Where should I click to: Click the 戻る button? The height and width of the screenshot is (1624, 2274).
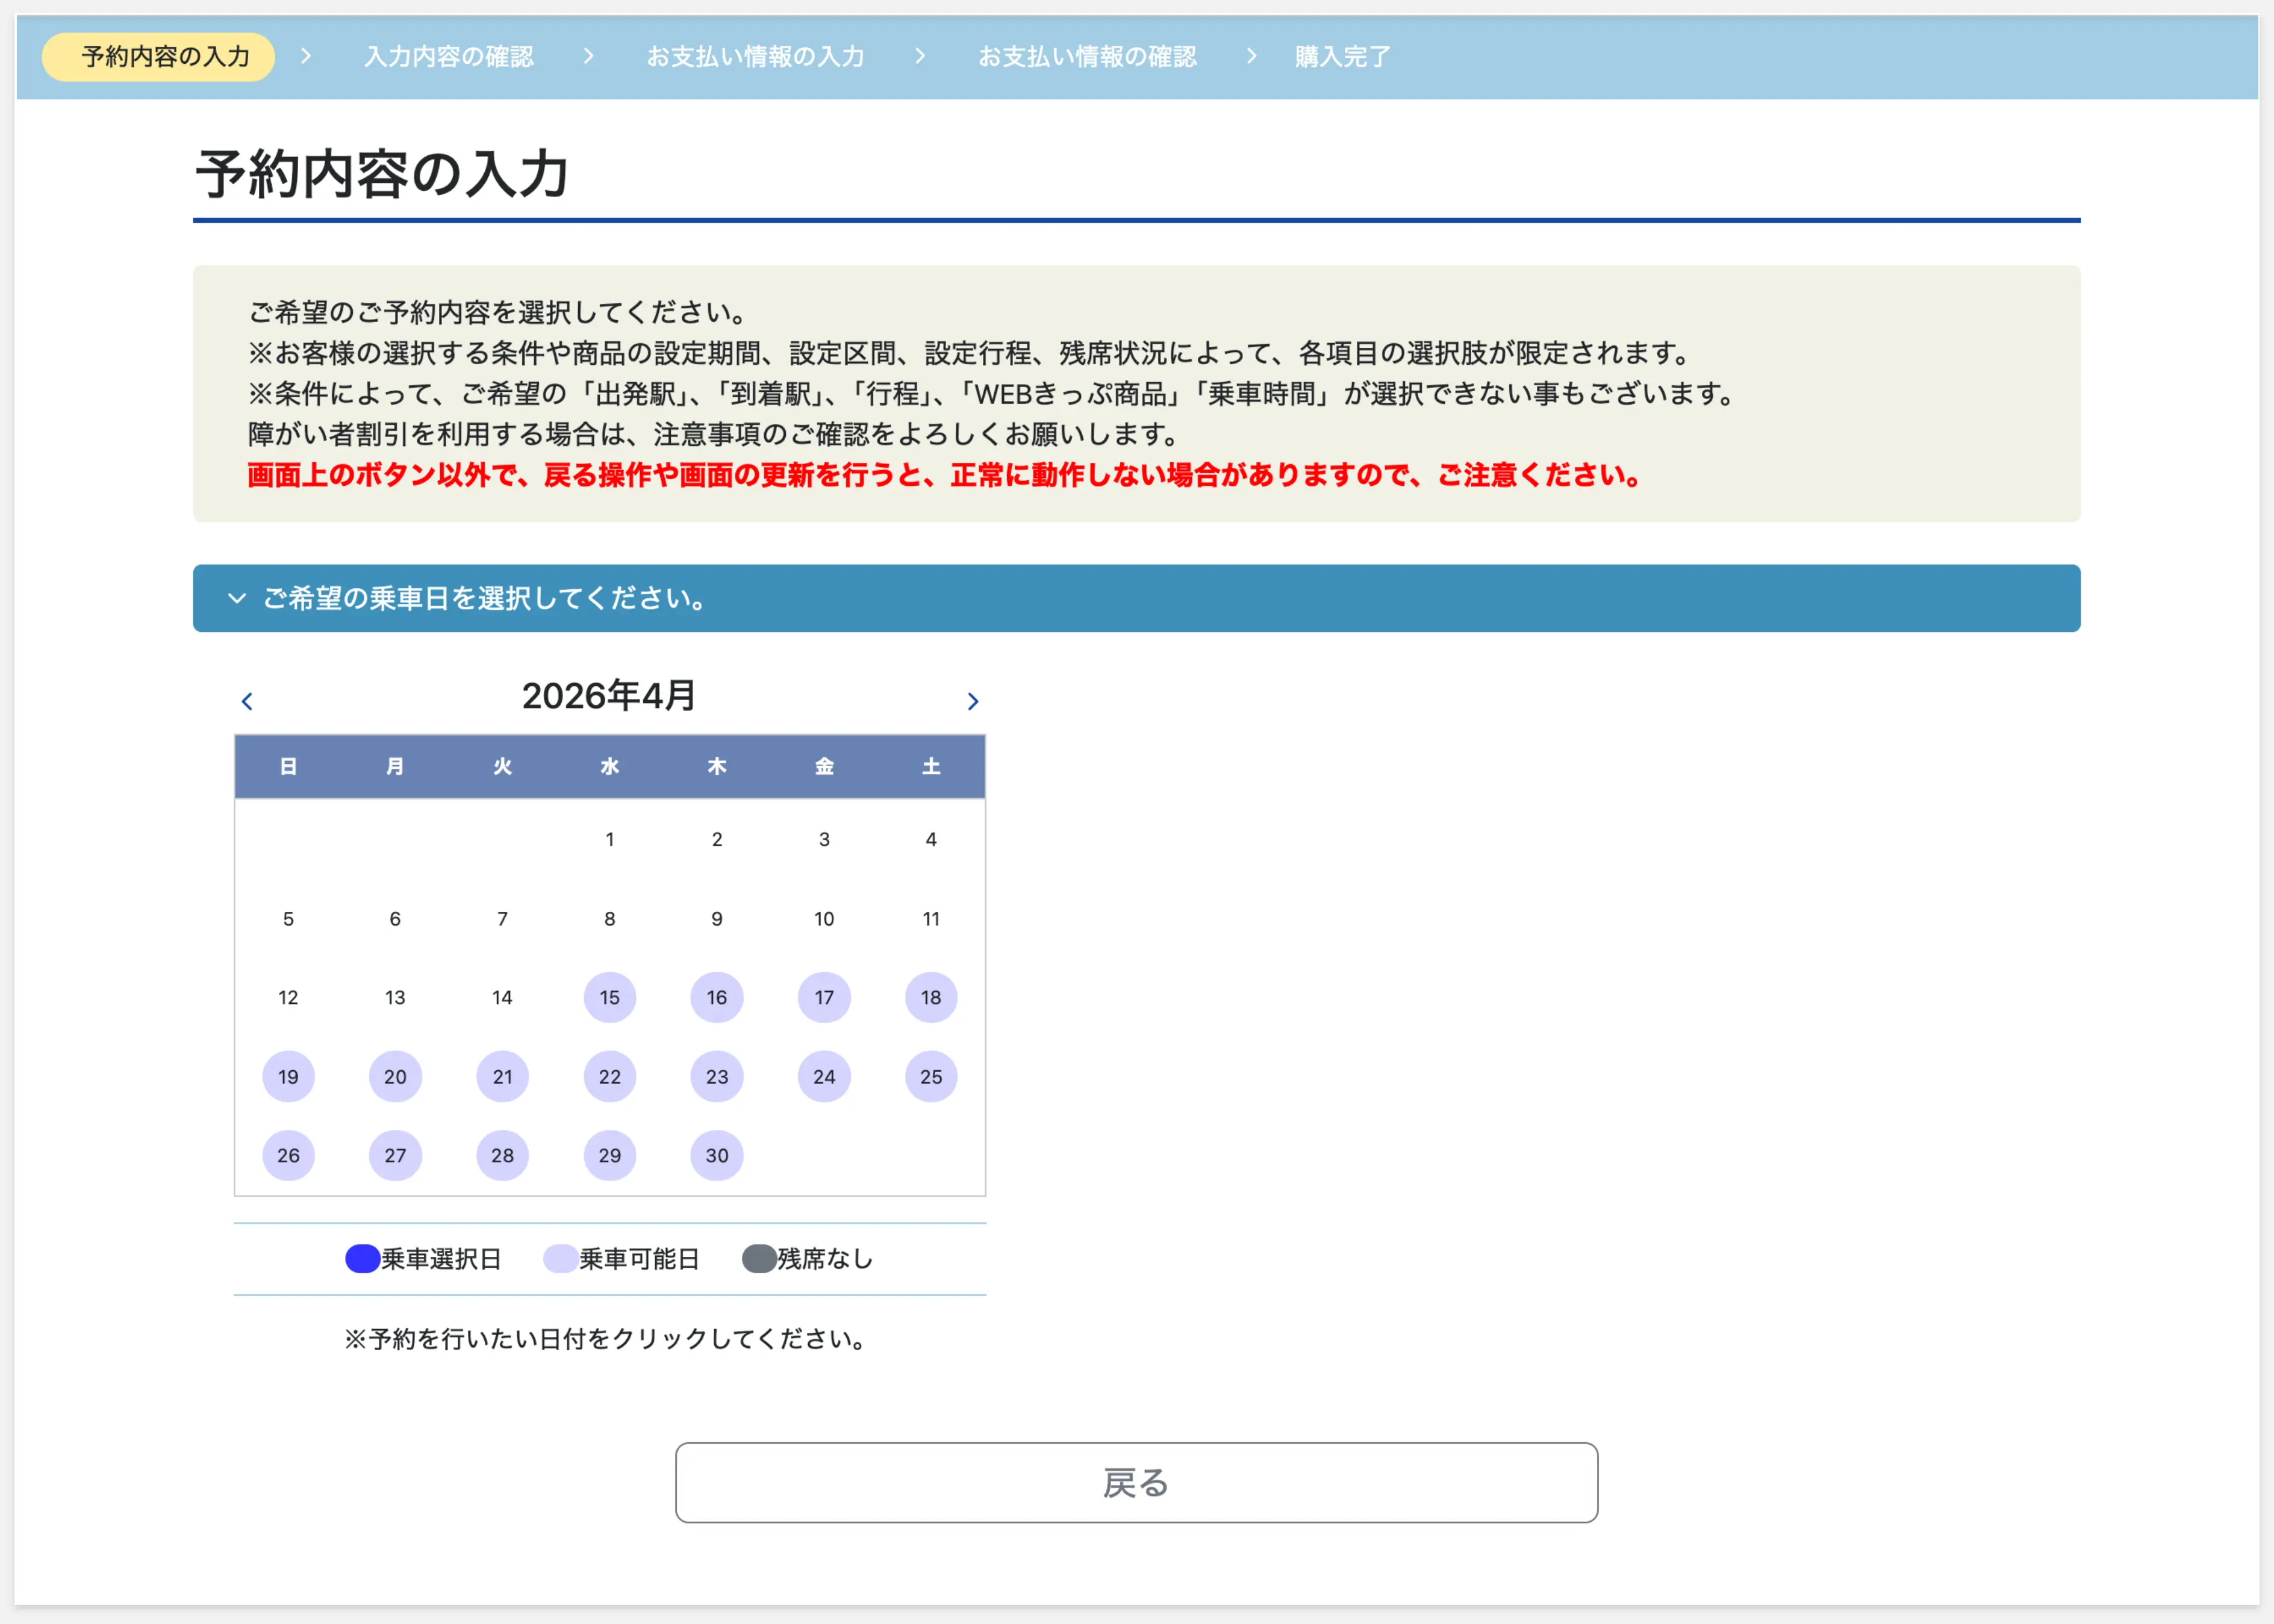[x=1136, y=1482]
